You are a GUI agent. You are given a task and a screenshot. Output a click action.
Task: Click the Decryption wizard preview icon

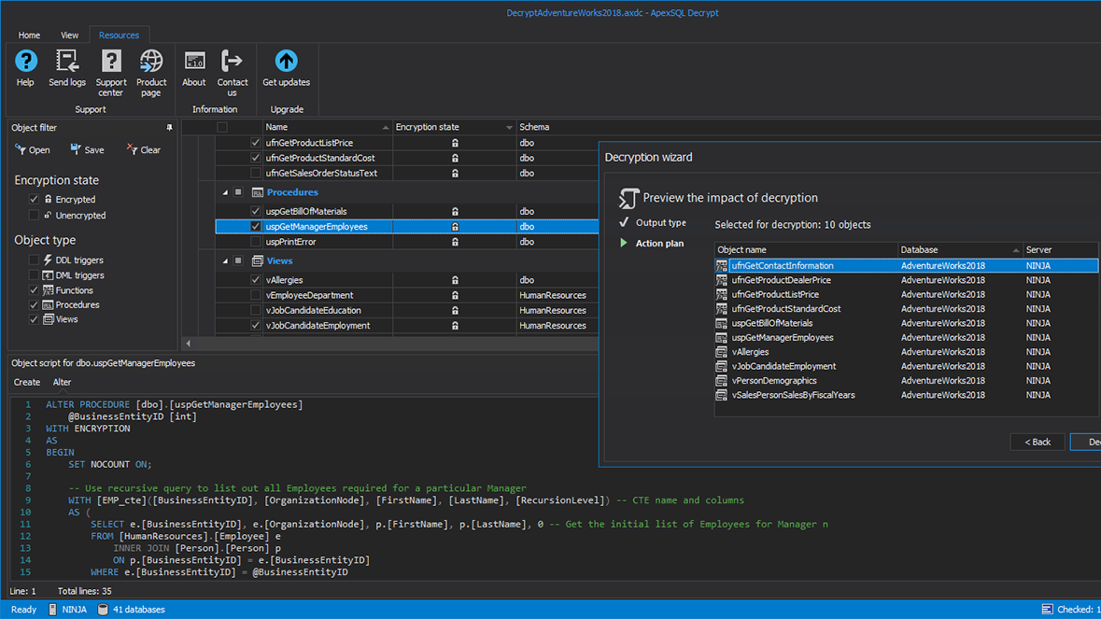tap(628, 199)
